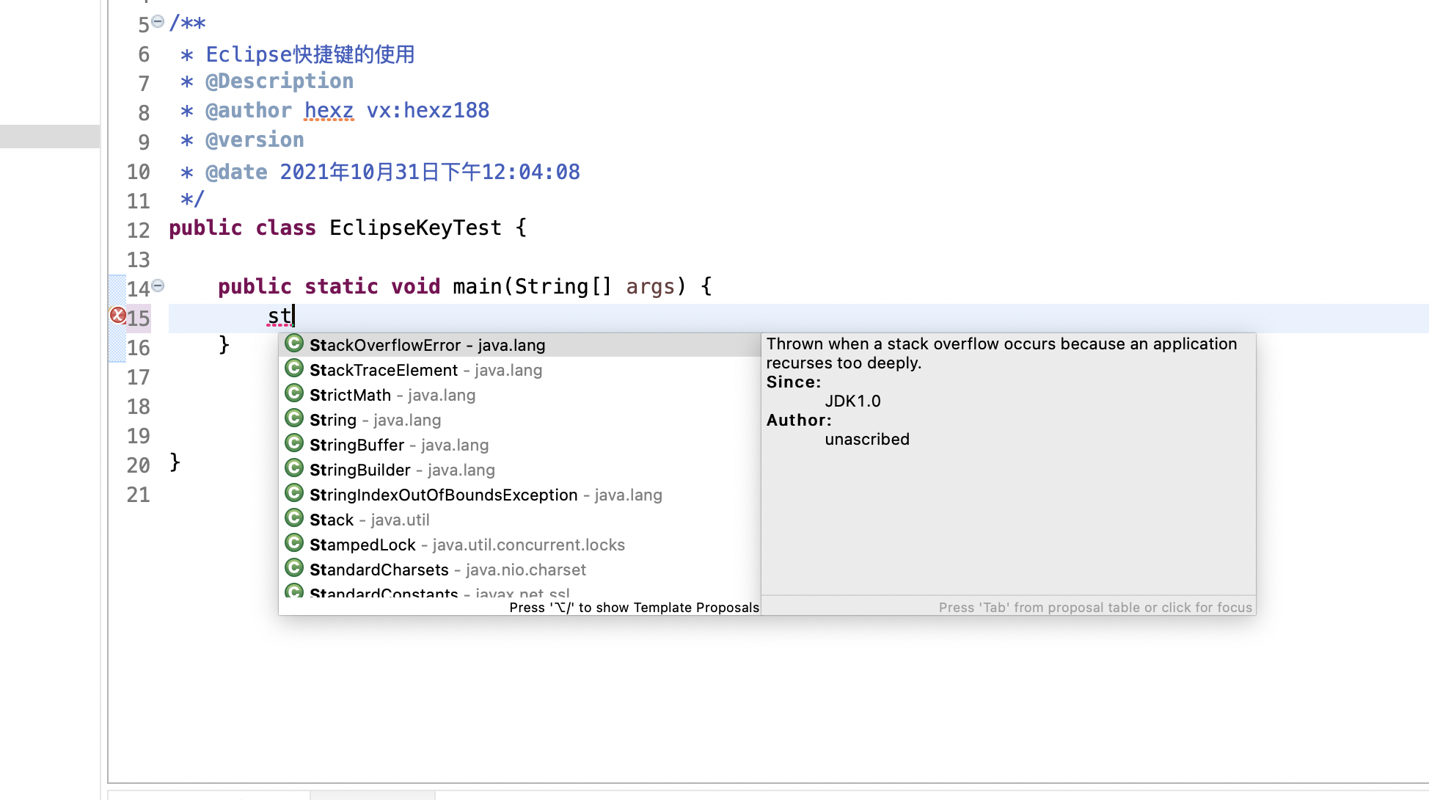
Task: Click the EclipseKeyTest class name
Action: coord(415,228)
